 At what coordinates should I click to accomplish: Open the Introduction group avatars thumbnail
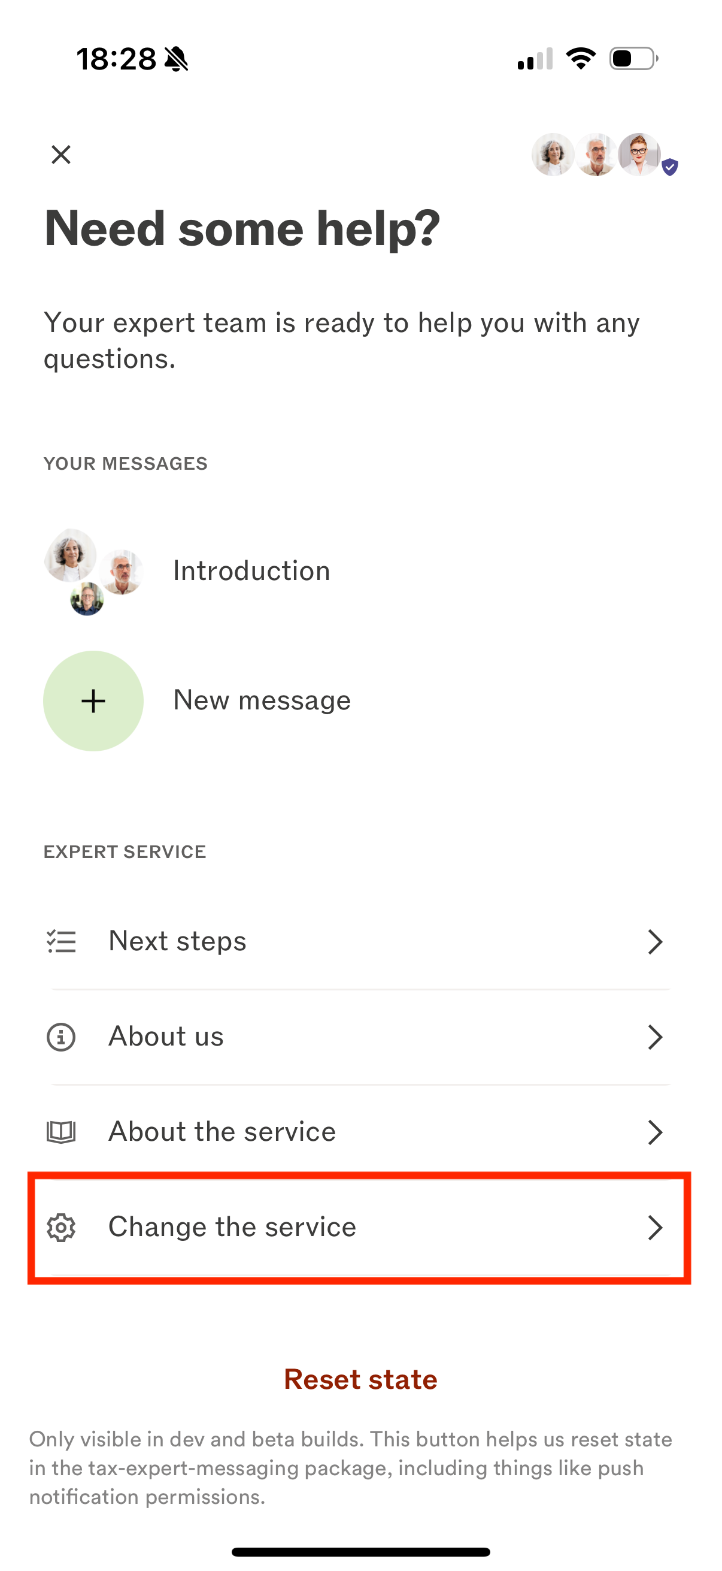click(x=93, y=572)
